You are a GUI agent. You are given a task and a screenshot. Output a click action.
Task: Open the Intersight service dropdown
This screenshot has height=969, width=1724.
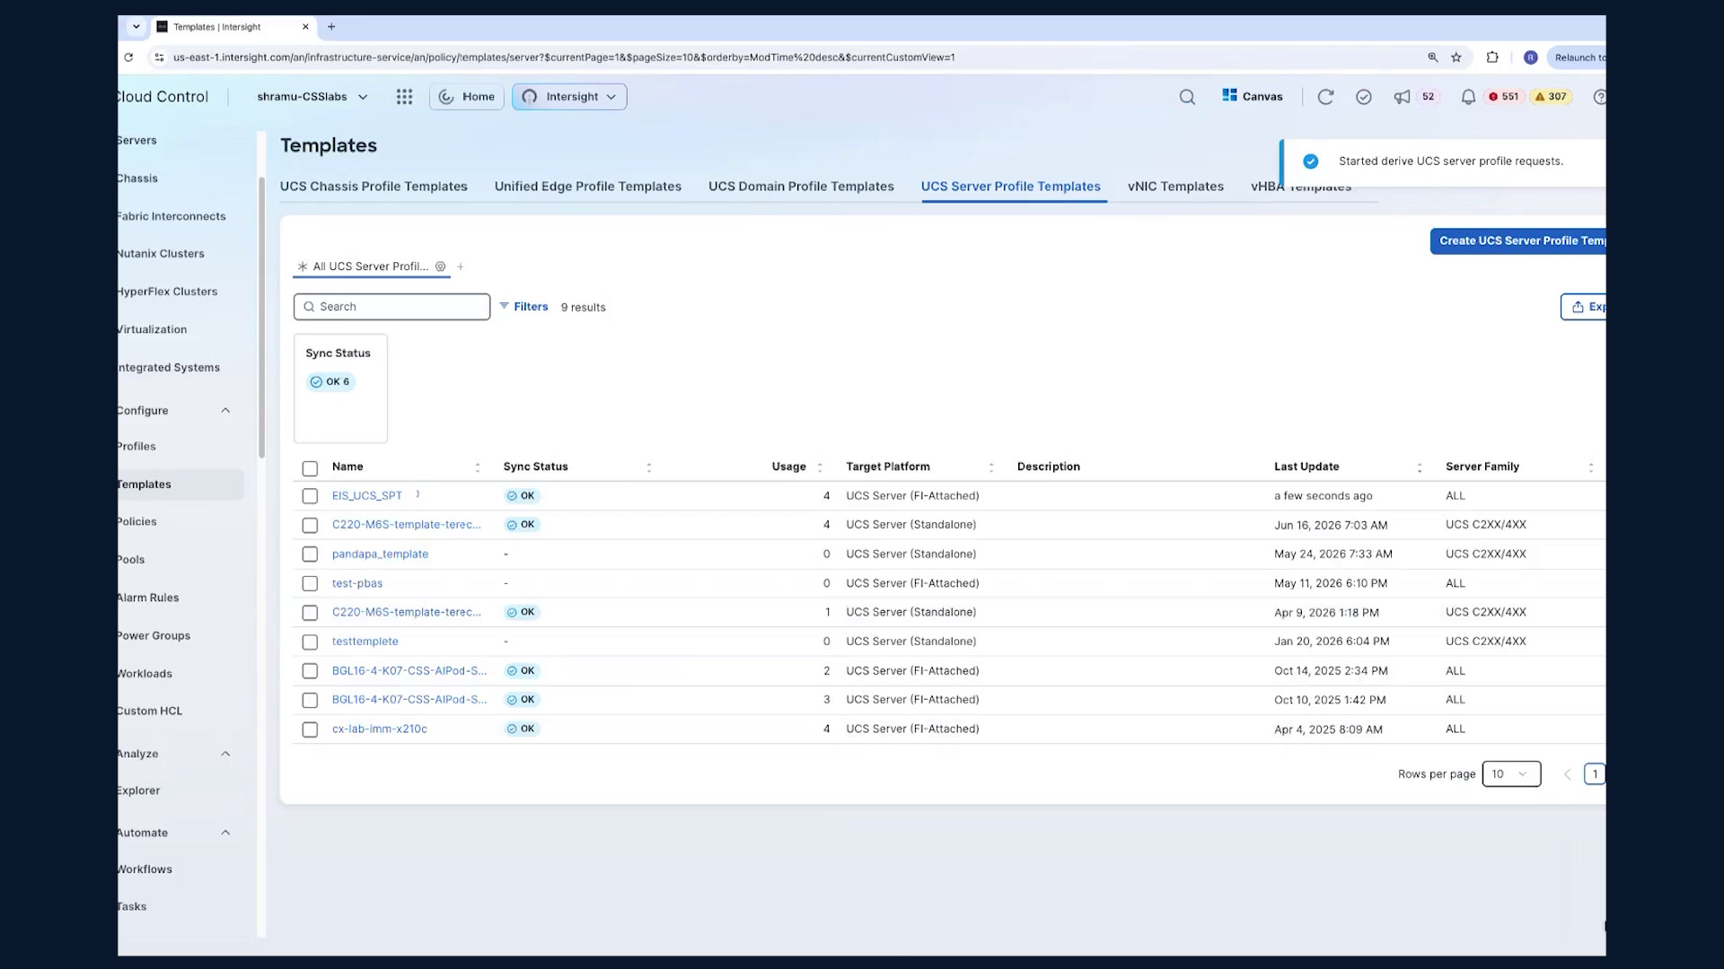pos(569,97)
